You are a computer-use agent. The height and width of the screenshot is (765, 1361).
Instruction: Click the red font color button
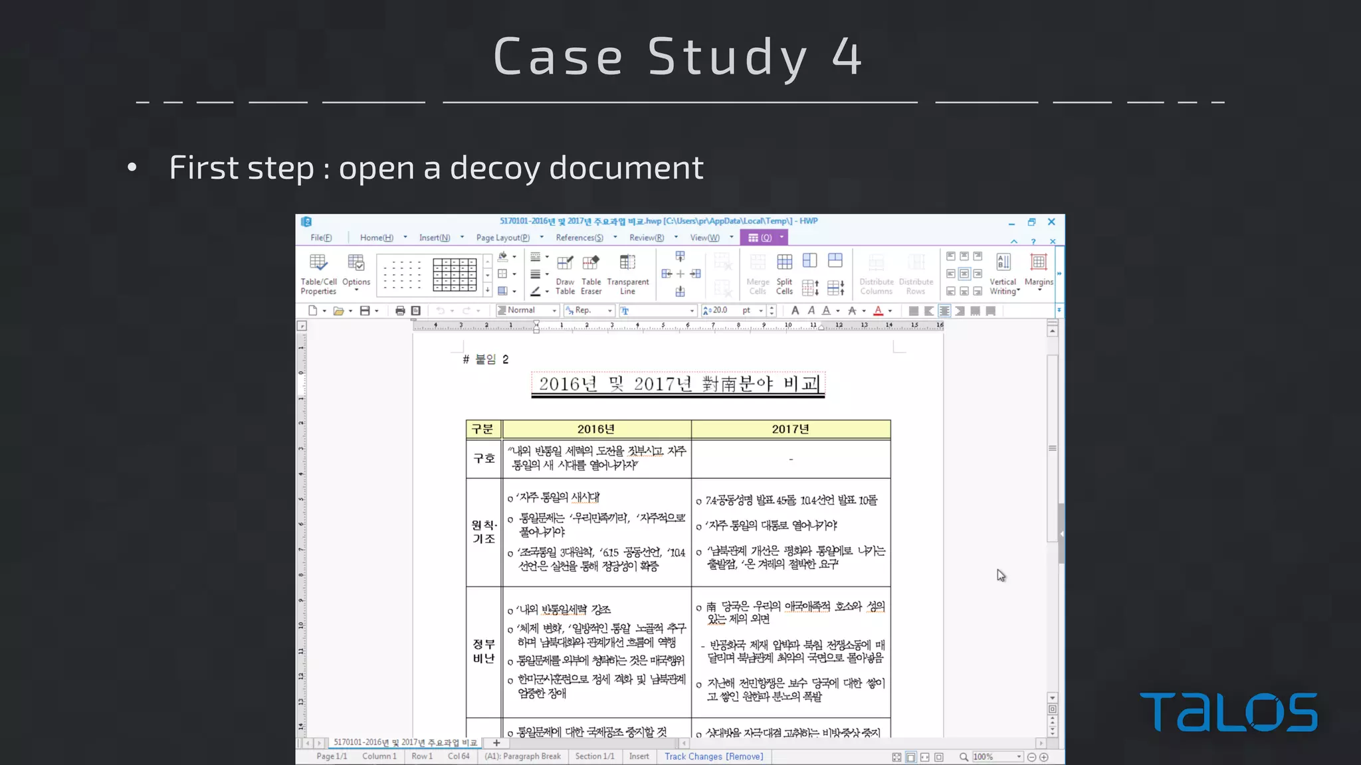(878, 310)
